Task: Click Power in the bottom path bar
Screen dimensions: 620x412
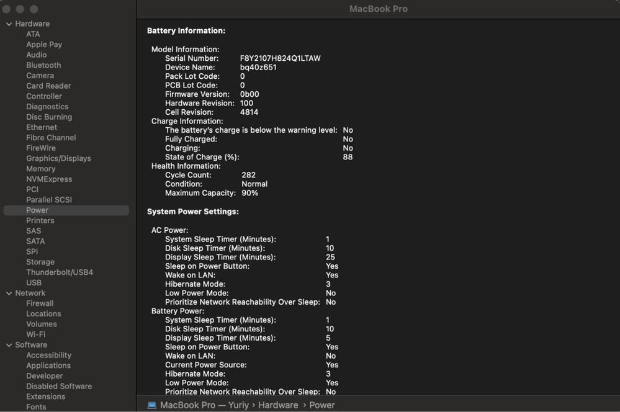Action: coord(322,405)
